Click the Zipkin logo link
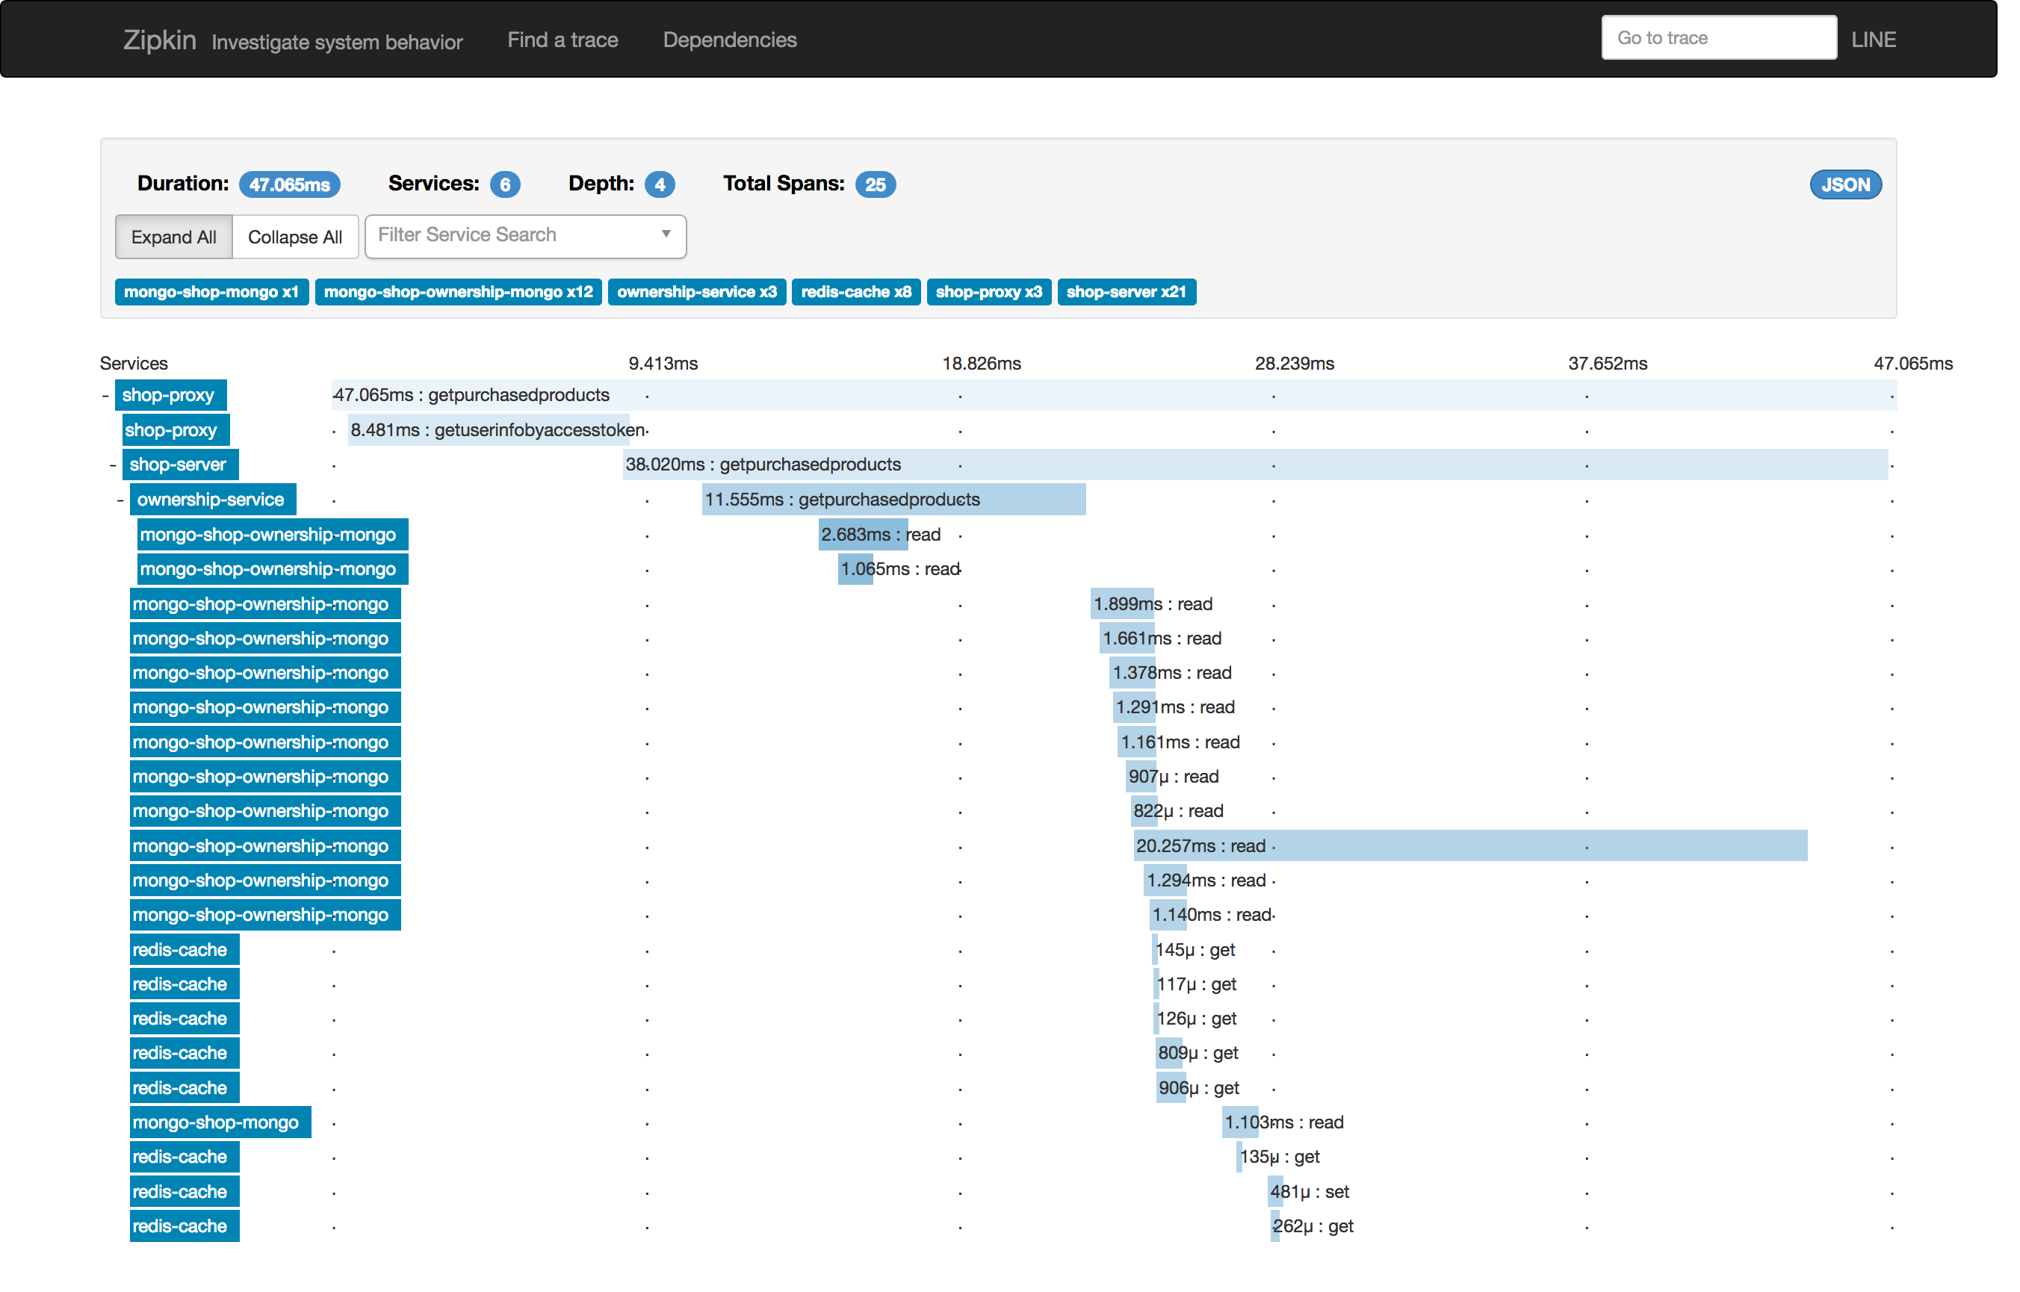This screenshot has width=2020, height=1292. point(159,40)
